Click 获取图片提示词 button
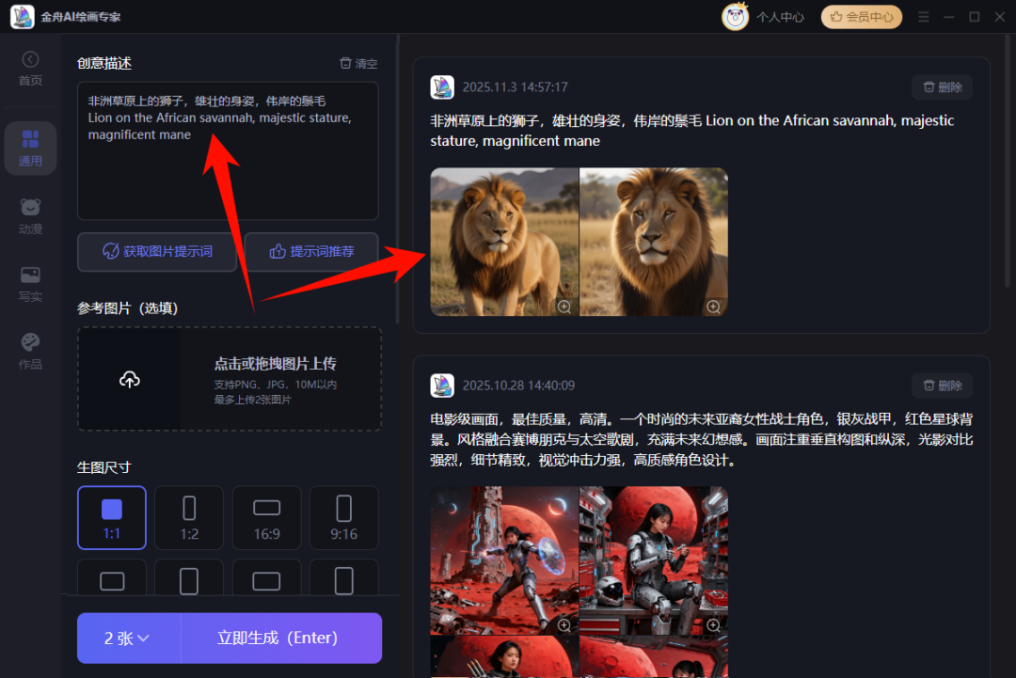 click(x=157, y=251)
